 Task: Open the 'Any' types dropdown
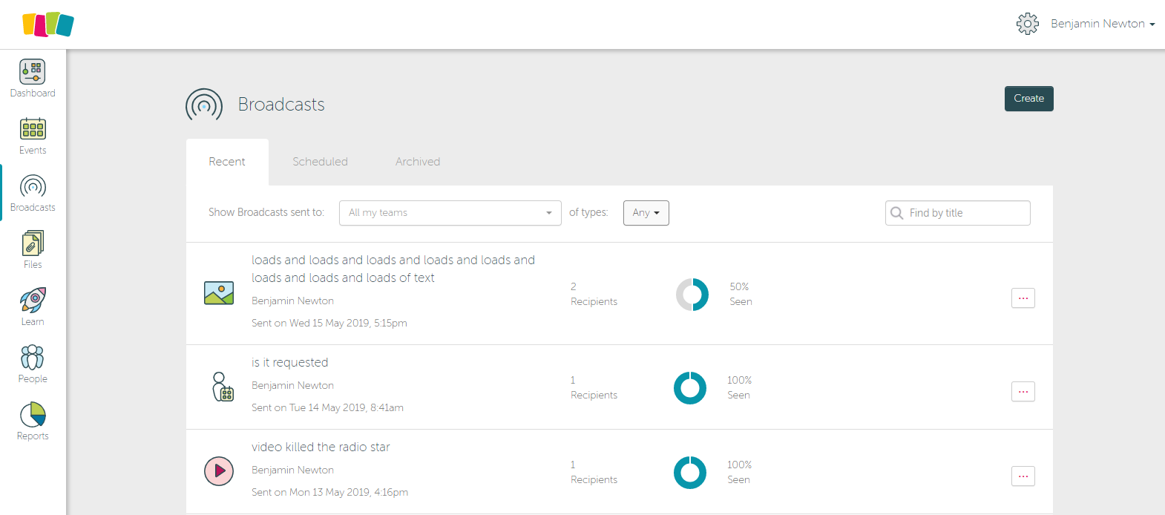646,213
